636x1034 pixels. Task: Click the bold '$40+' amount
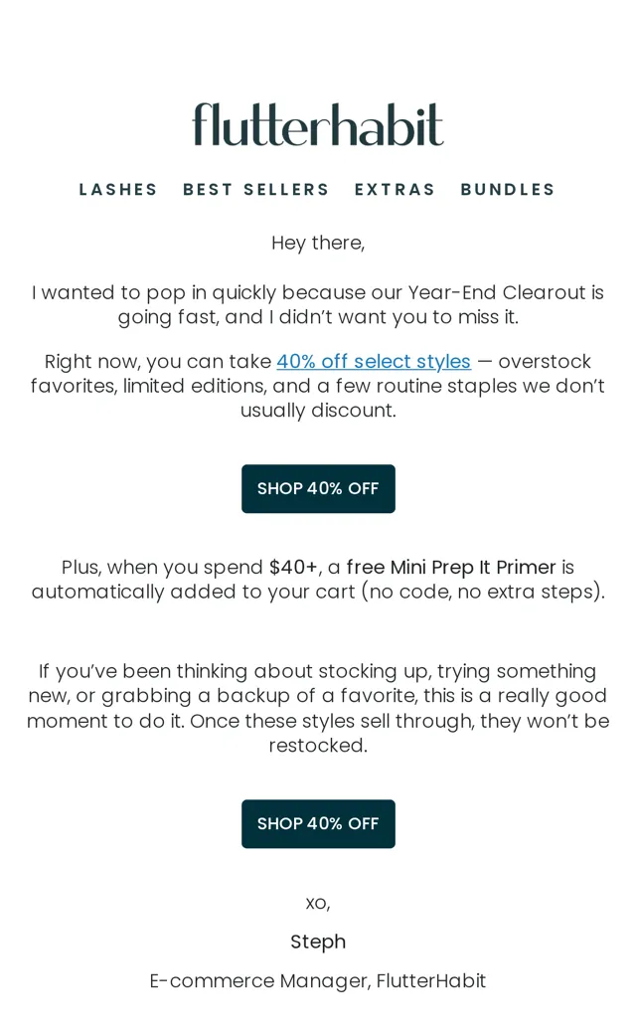point(293,567)
